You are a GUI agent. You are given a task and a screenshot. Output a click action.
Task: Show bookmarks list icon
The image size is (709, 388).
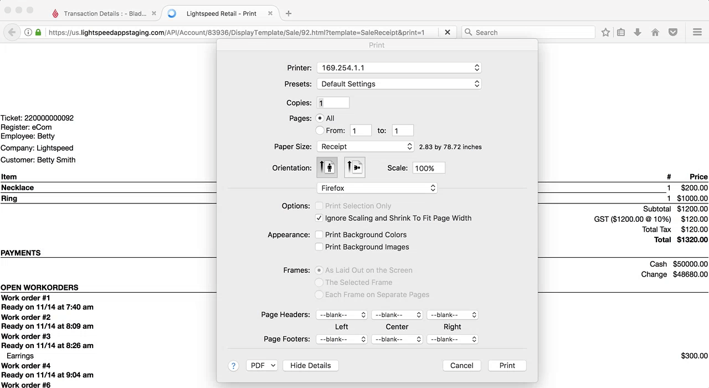pos(621,32)
